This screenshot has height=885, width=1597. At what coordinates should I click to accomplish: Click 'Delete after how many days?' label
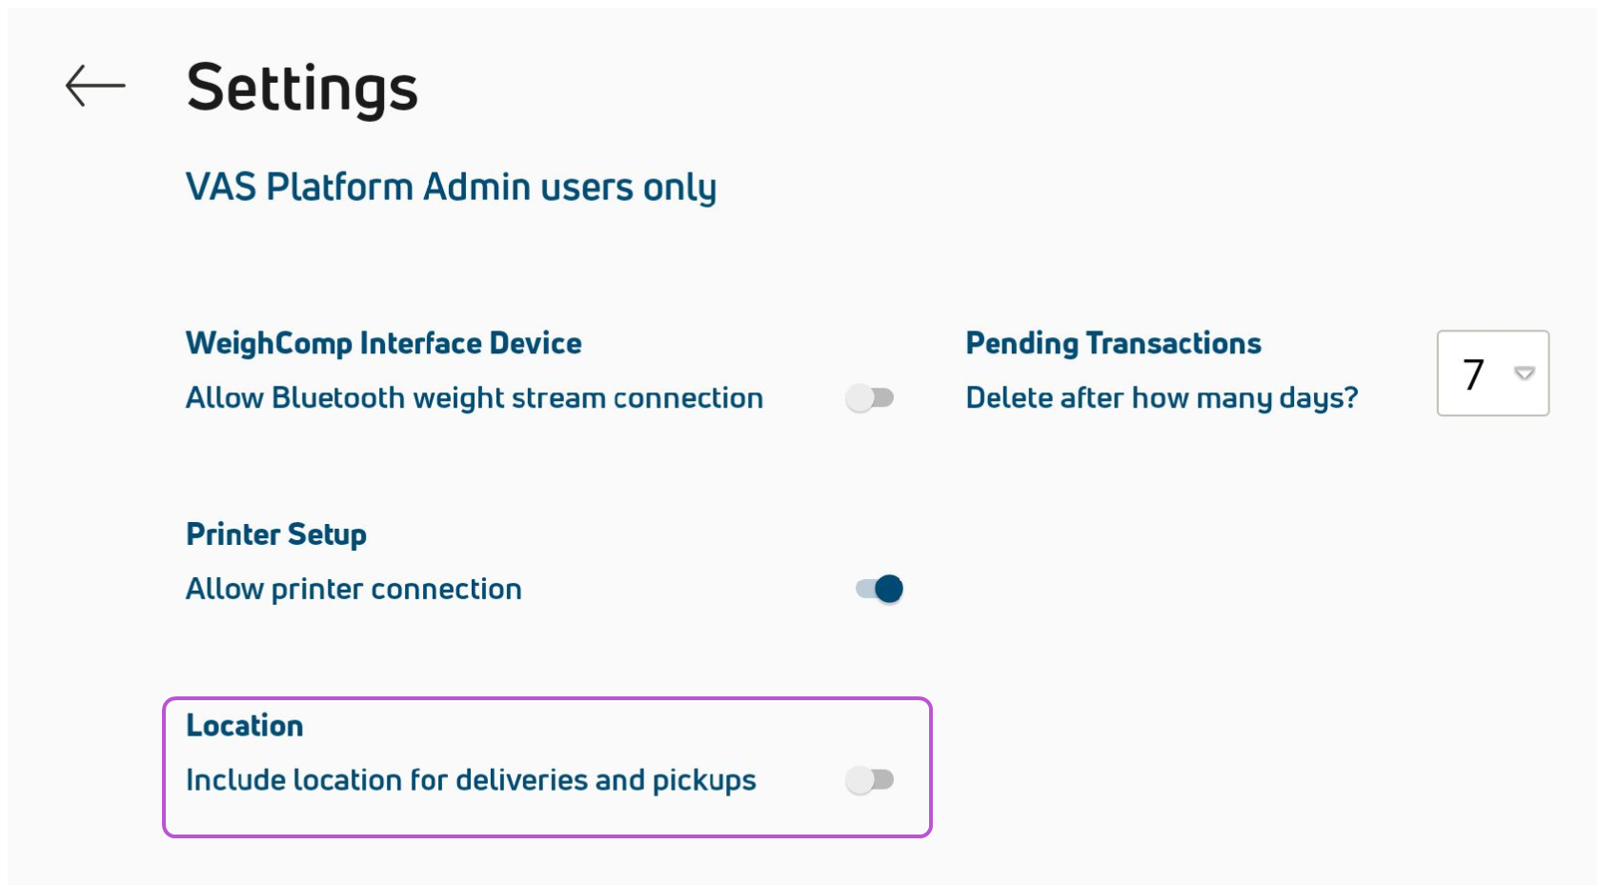point(1162,398)
